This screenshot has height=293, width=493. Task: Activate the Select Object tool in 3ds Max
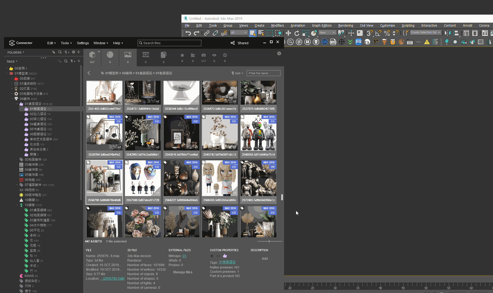pyautogui.click(x=252, y=33)
